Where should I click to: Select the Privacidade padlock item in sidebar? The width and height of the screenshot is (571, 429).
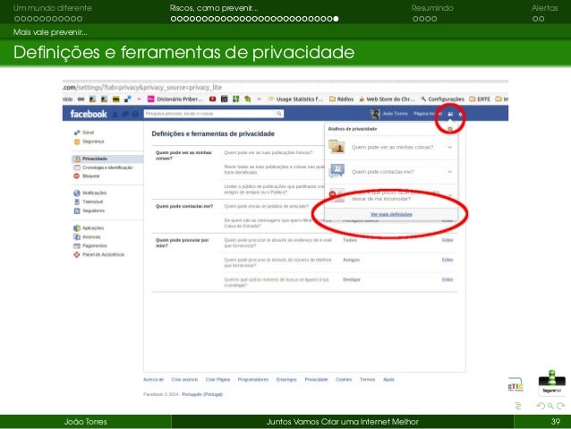click(107, 159)
